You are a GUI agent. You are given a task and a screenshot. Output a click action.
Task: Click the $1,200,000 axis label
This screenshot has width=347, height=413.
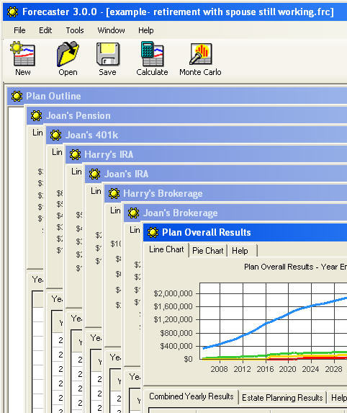173,319
